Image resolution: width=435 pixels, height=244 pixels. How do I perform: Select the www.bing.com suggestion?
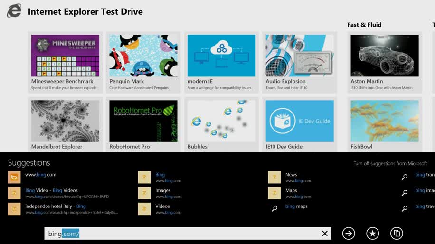41,175
